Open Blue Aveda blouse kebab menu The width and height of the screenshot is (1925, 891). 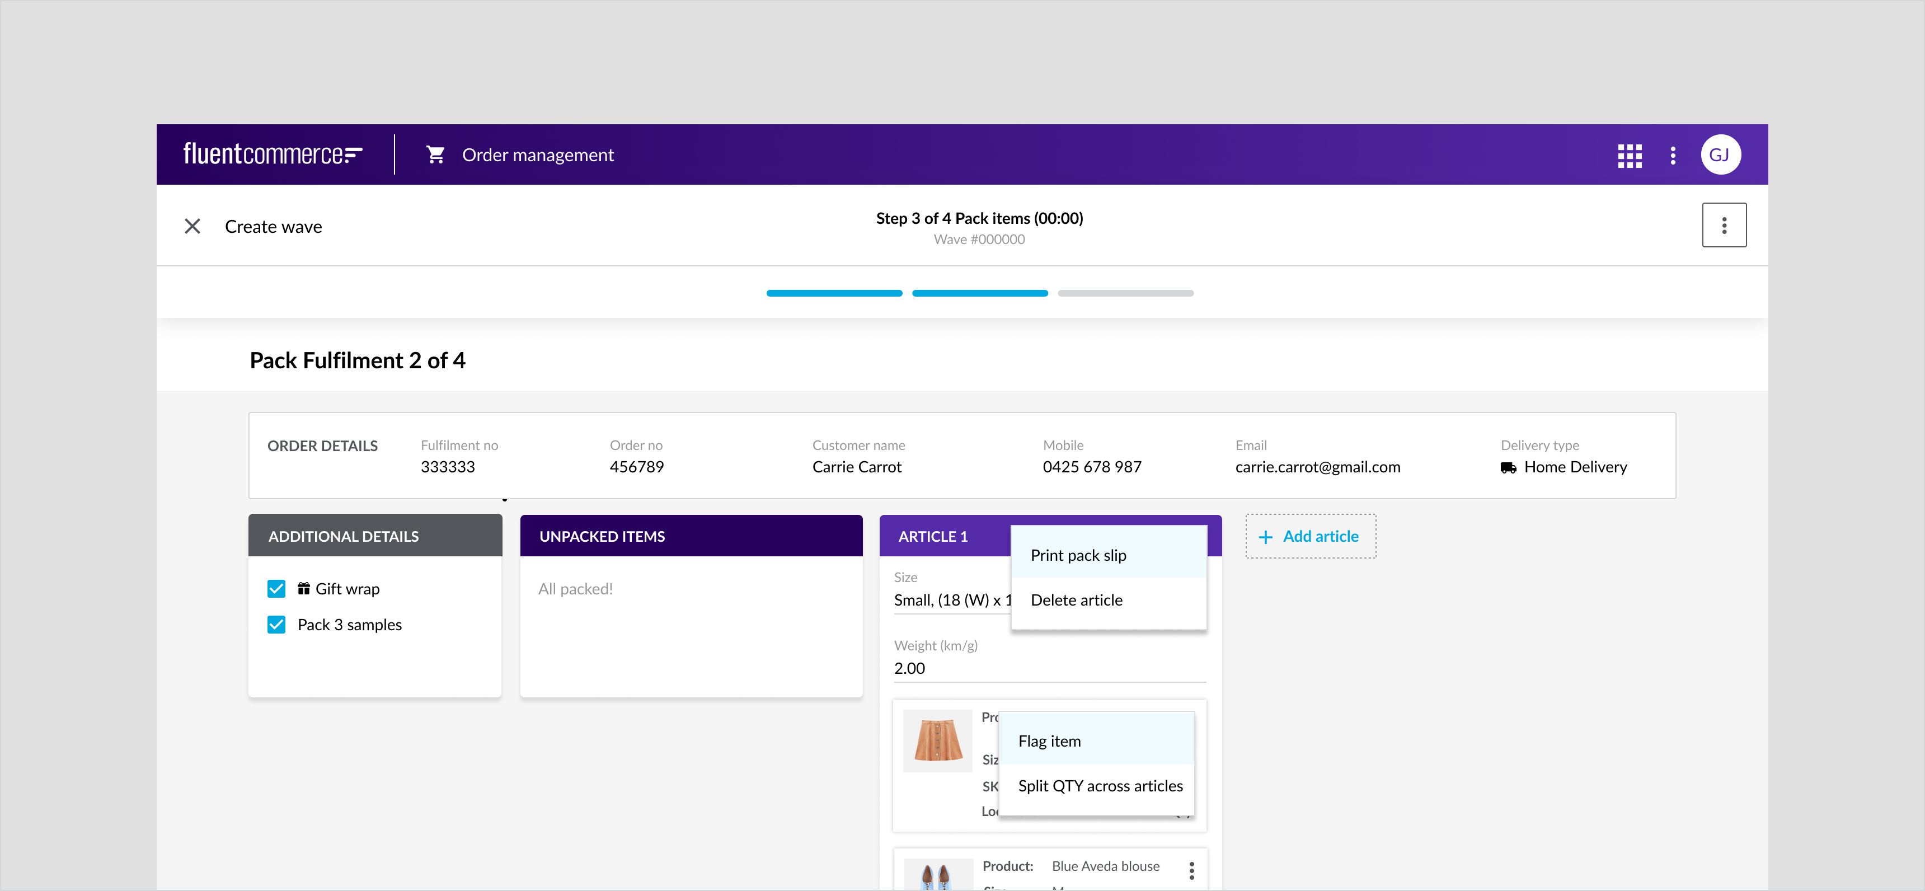[x=1191, y=870]
